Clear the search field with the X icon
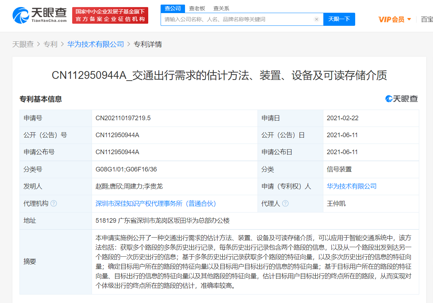This screenshot has width=433, height=303. pyautogui.click(x=317, y=19)
